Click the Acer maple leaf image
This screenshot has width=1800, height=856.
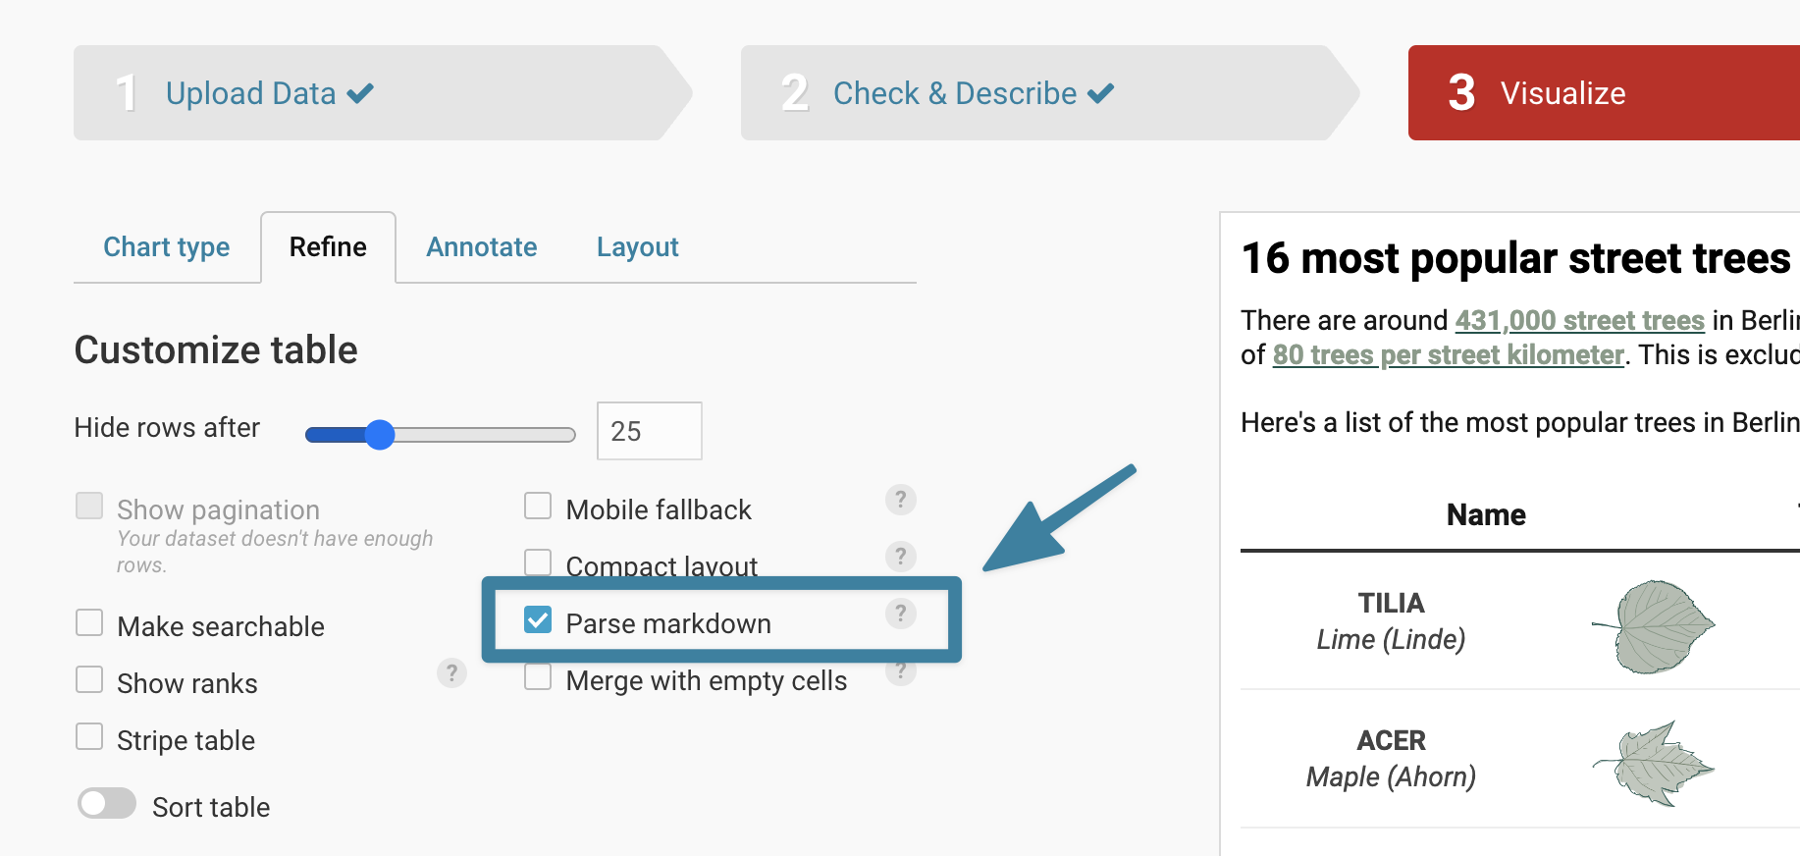point(1653,764)
